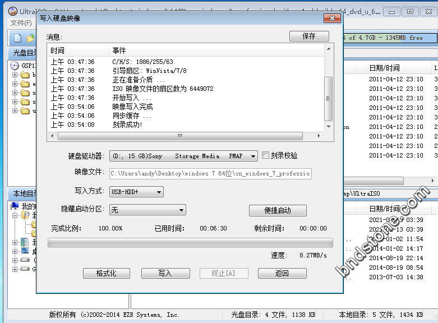438x323 pixels.
Task: Click the message log scroll left arrow
Action: [52, 136]
